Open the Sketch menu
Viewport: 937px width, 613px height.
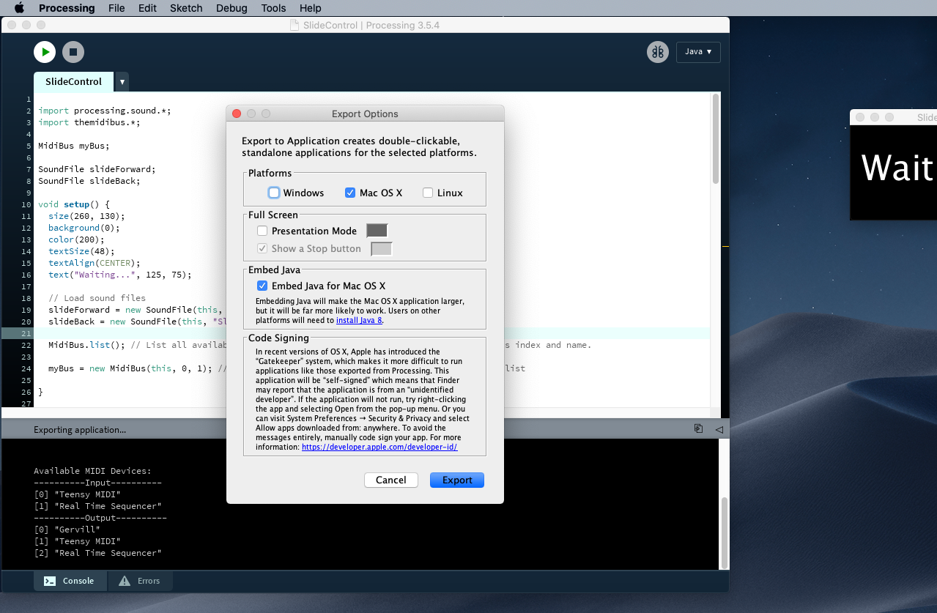[186, 8]
